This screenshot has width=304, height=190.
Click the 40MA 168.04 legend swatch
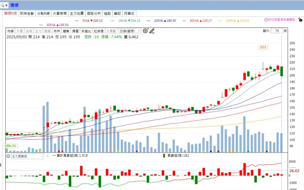tap(41, 25)
